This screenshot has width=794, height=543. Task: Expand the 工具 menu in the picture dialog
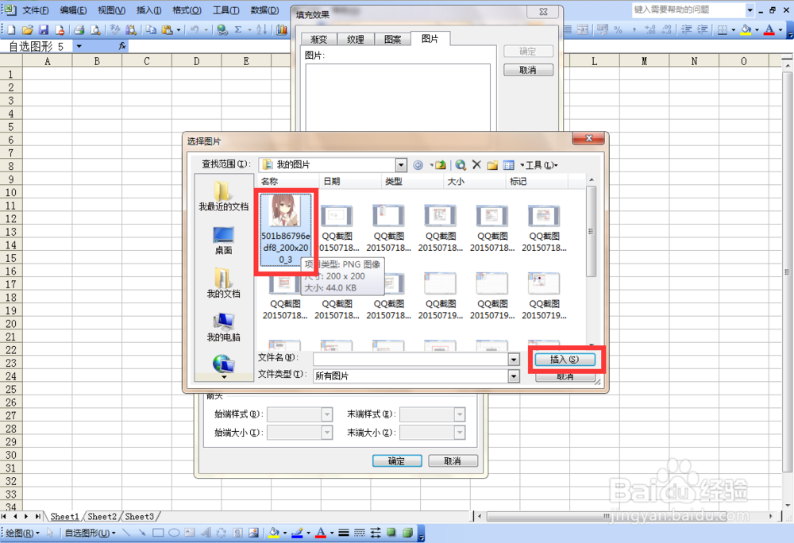pyautogui.click(x=538, y=164)
